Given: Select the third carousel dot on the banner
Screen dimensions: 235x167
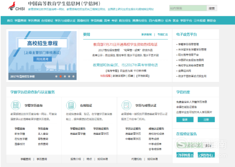Looking at the screenshot, I should click(65, 76).
